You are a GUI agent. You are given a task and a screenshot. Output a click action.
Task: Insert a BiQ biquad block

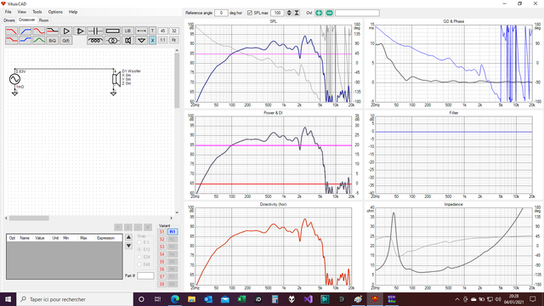tap(52, 40)
